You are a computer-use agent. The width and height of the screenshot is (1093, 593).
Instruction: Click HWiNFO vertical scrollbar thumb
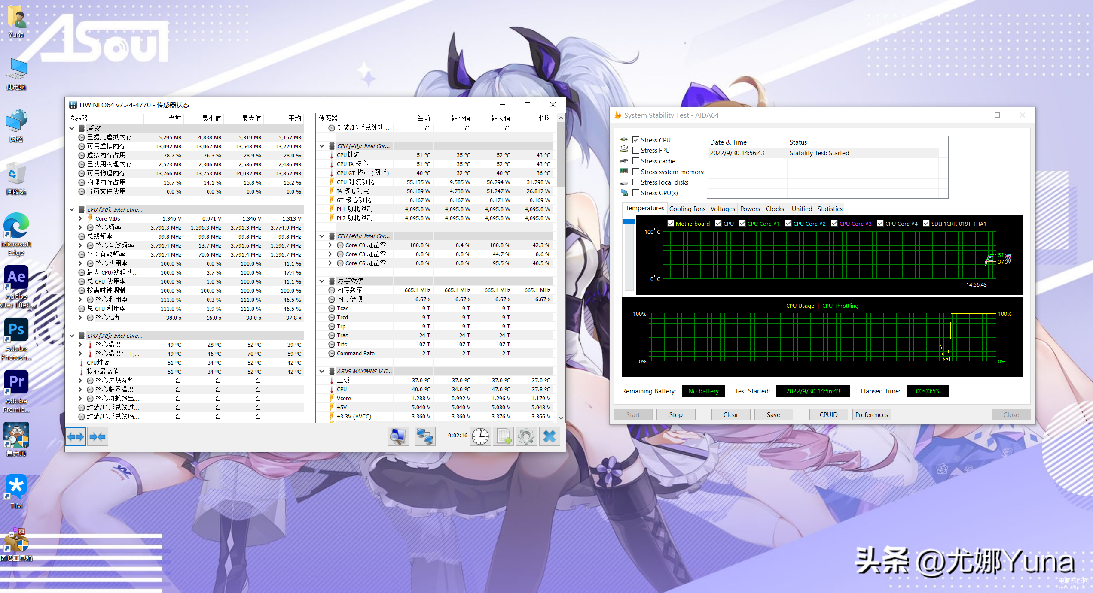pyautogui.click(x=561, y=154)
